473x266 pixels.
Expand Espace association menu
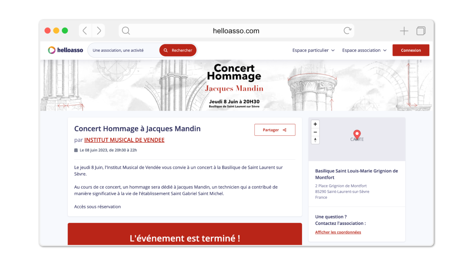tap(364, 50)
